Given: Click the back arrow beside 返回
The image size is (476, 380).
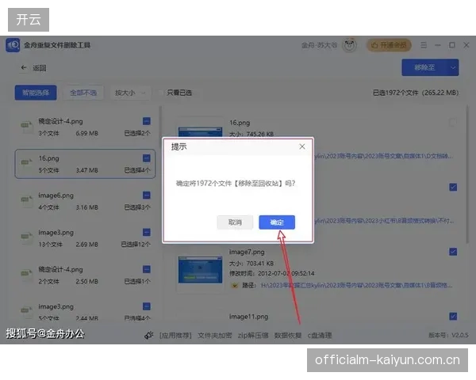Looking at the screenshot, I should click(x=24, y=67).
